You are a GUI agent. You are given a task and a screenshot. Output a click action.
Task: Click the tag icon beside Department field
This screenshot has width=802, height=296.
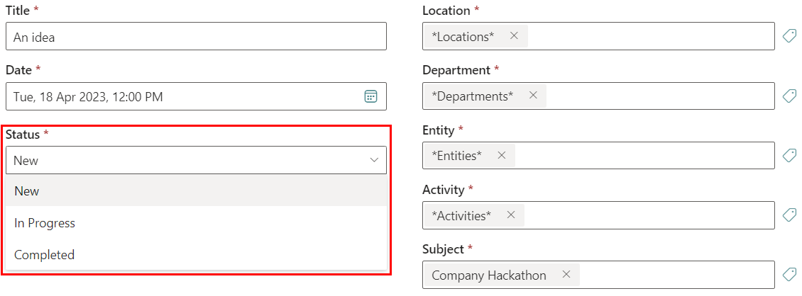pos(789,96)
